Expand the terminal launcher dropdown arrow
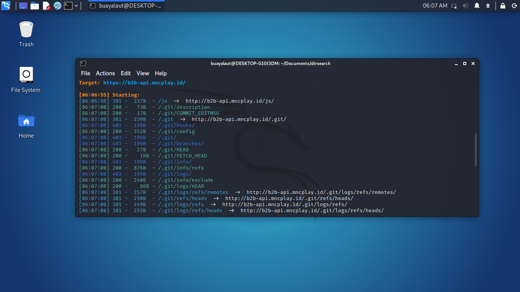This screenshot has width=520, height=292. (76, 6)
